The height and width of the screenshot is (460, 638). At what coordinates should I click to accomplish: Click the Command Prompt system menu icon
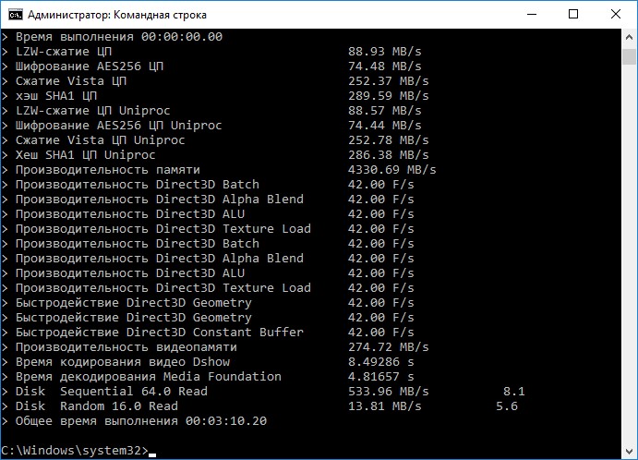[x=16, y=15]
